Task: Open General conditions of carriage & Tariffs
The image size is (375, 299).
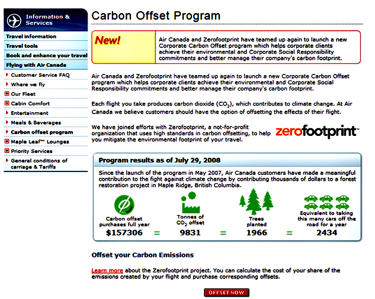Action: pos(39,164)
